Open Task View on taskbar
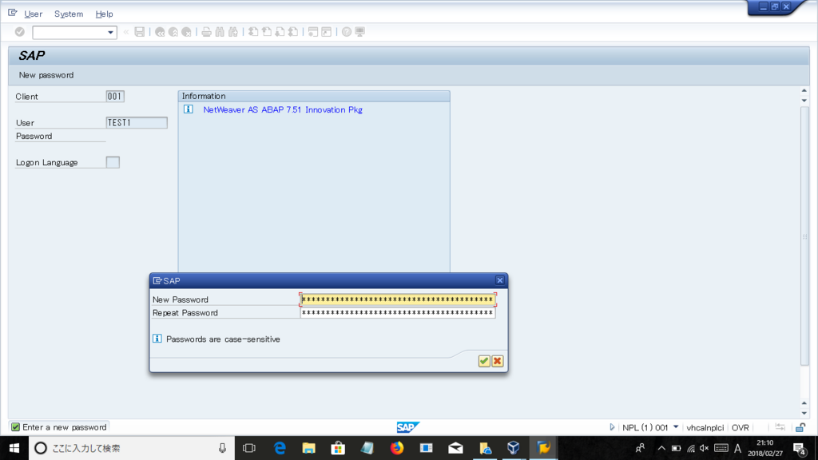 pyautogui.click(x=249, y=448)
